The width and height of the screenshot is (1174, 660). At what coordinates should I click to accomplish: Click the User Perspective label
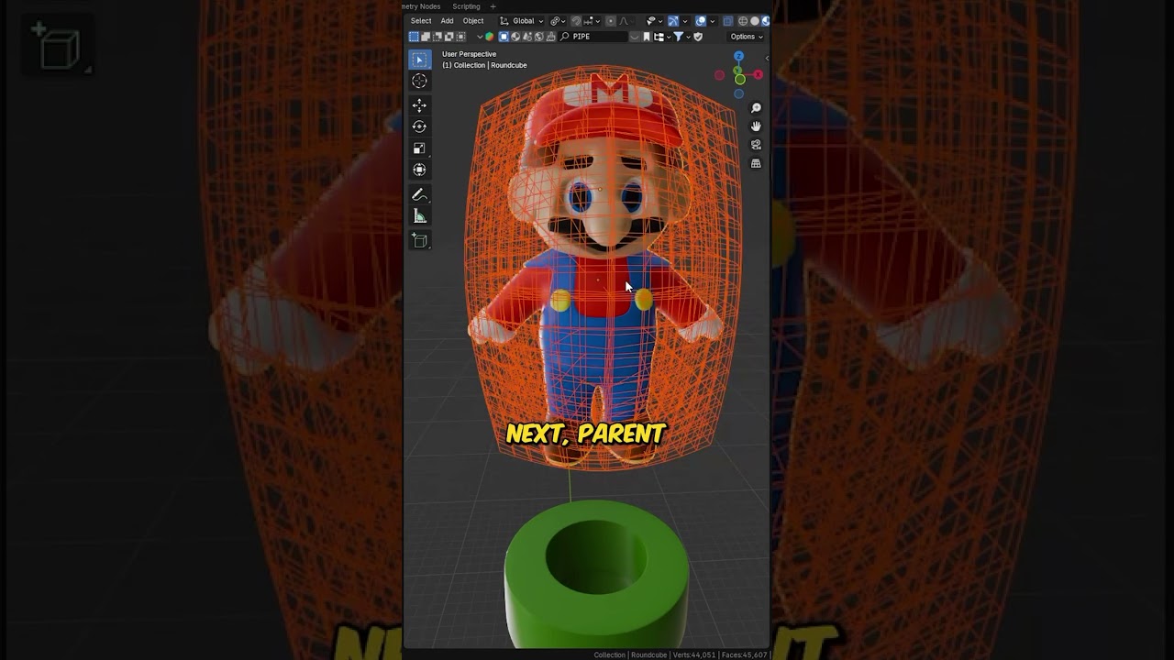pos(469,54)
